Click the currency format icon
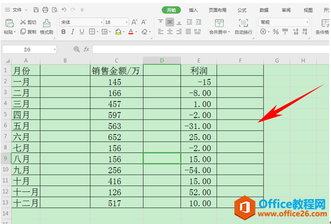The width and height of the screenshot is (331, 224). pos(263,32)
